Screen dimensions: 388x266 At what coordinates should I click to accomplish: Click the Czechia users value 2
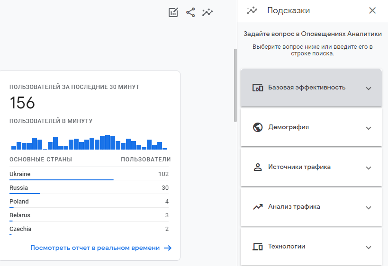pos(167,229)
